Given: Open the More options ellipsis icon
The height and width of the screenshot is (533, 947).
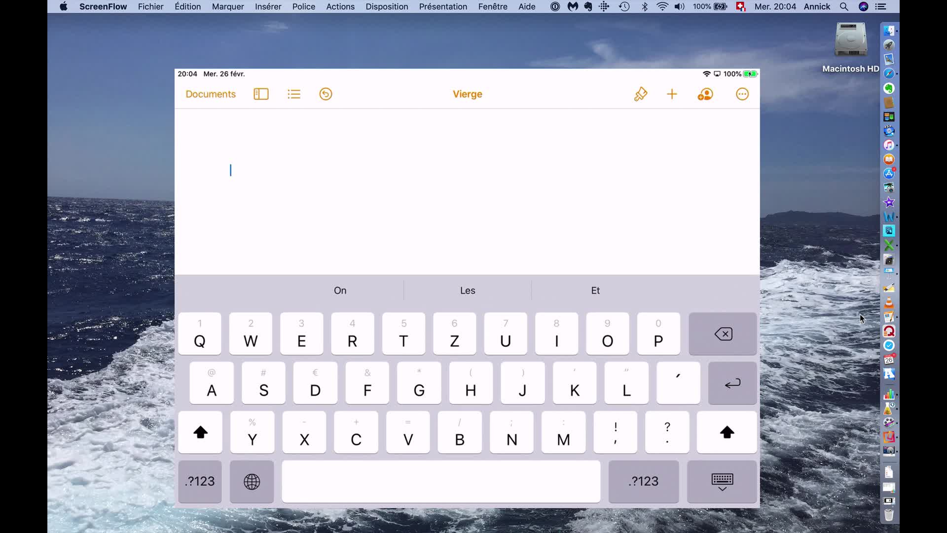Looking at the screenshot, I should (x=742, y=94).
